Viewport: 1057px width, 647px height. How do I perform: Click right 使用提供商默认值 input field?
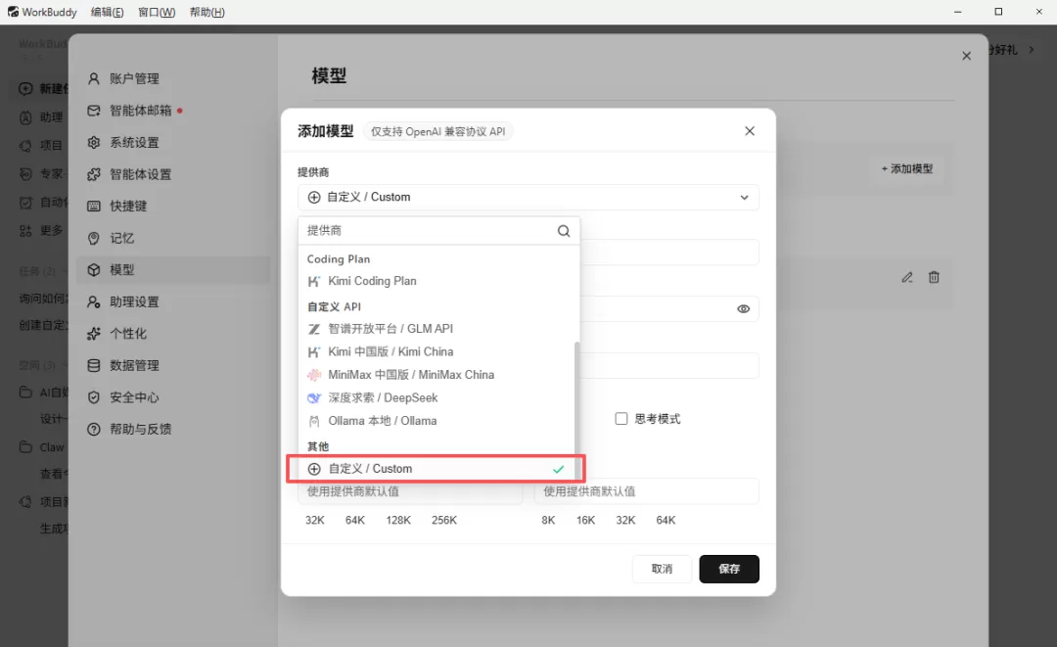pos(647,491)
